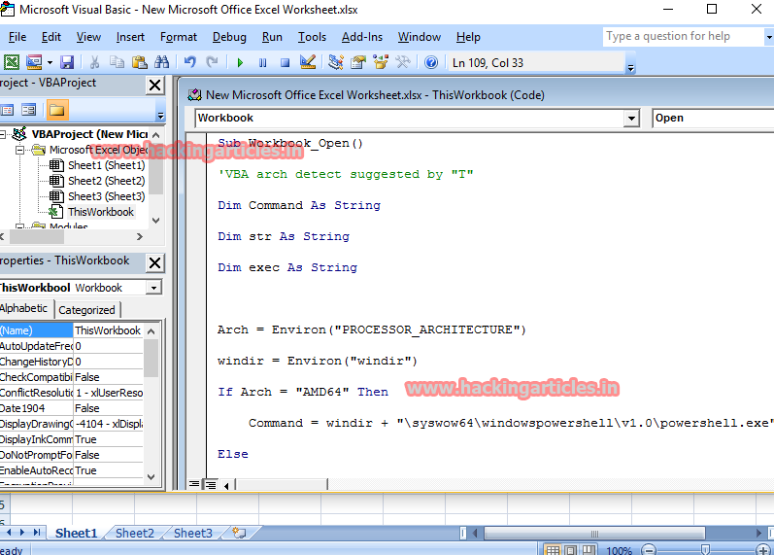This screenshot has width=774, height=555.
Task: Switch to the Alphabetic properties tab
Action: click(x=24, y=308)
